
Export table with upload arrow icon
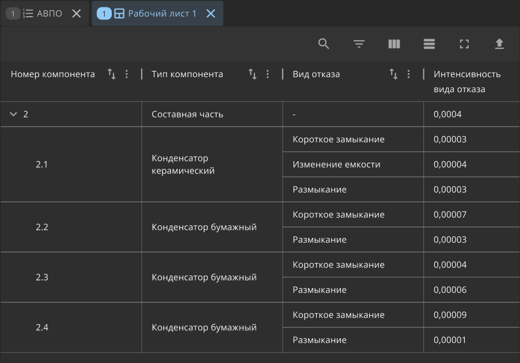(499, 44)
